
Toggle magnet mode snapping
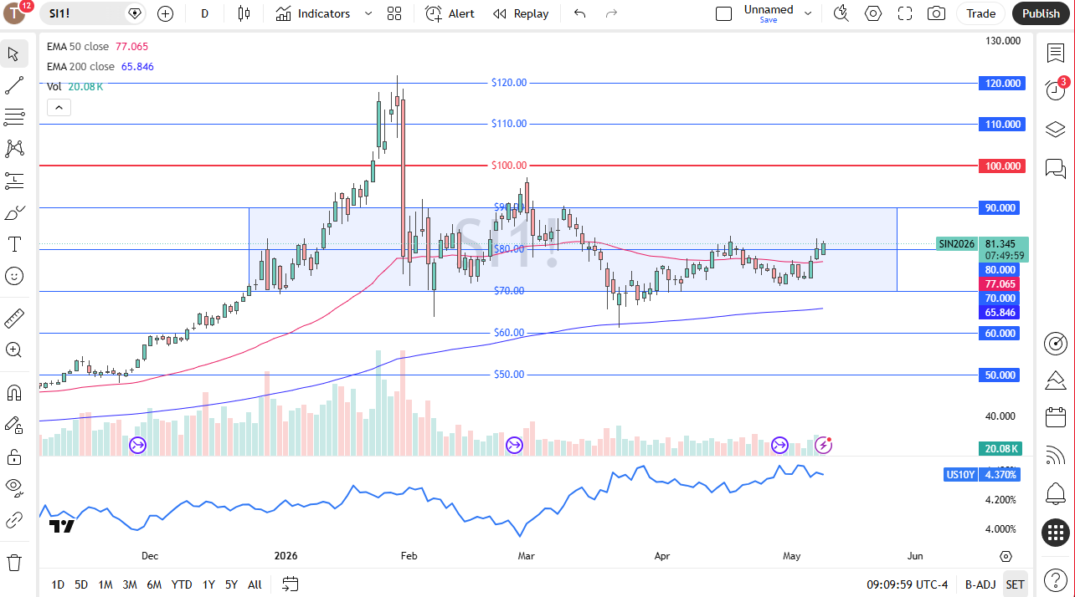point(13,392)
